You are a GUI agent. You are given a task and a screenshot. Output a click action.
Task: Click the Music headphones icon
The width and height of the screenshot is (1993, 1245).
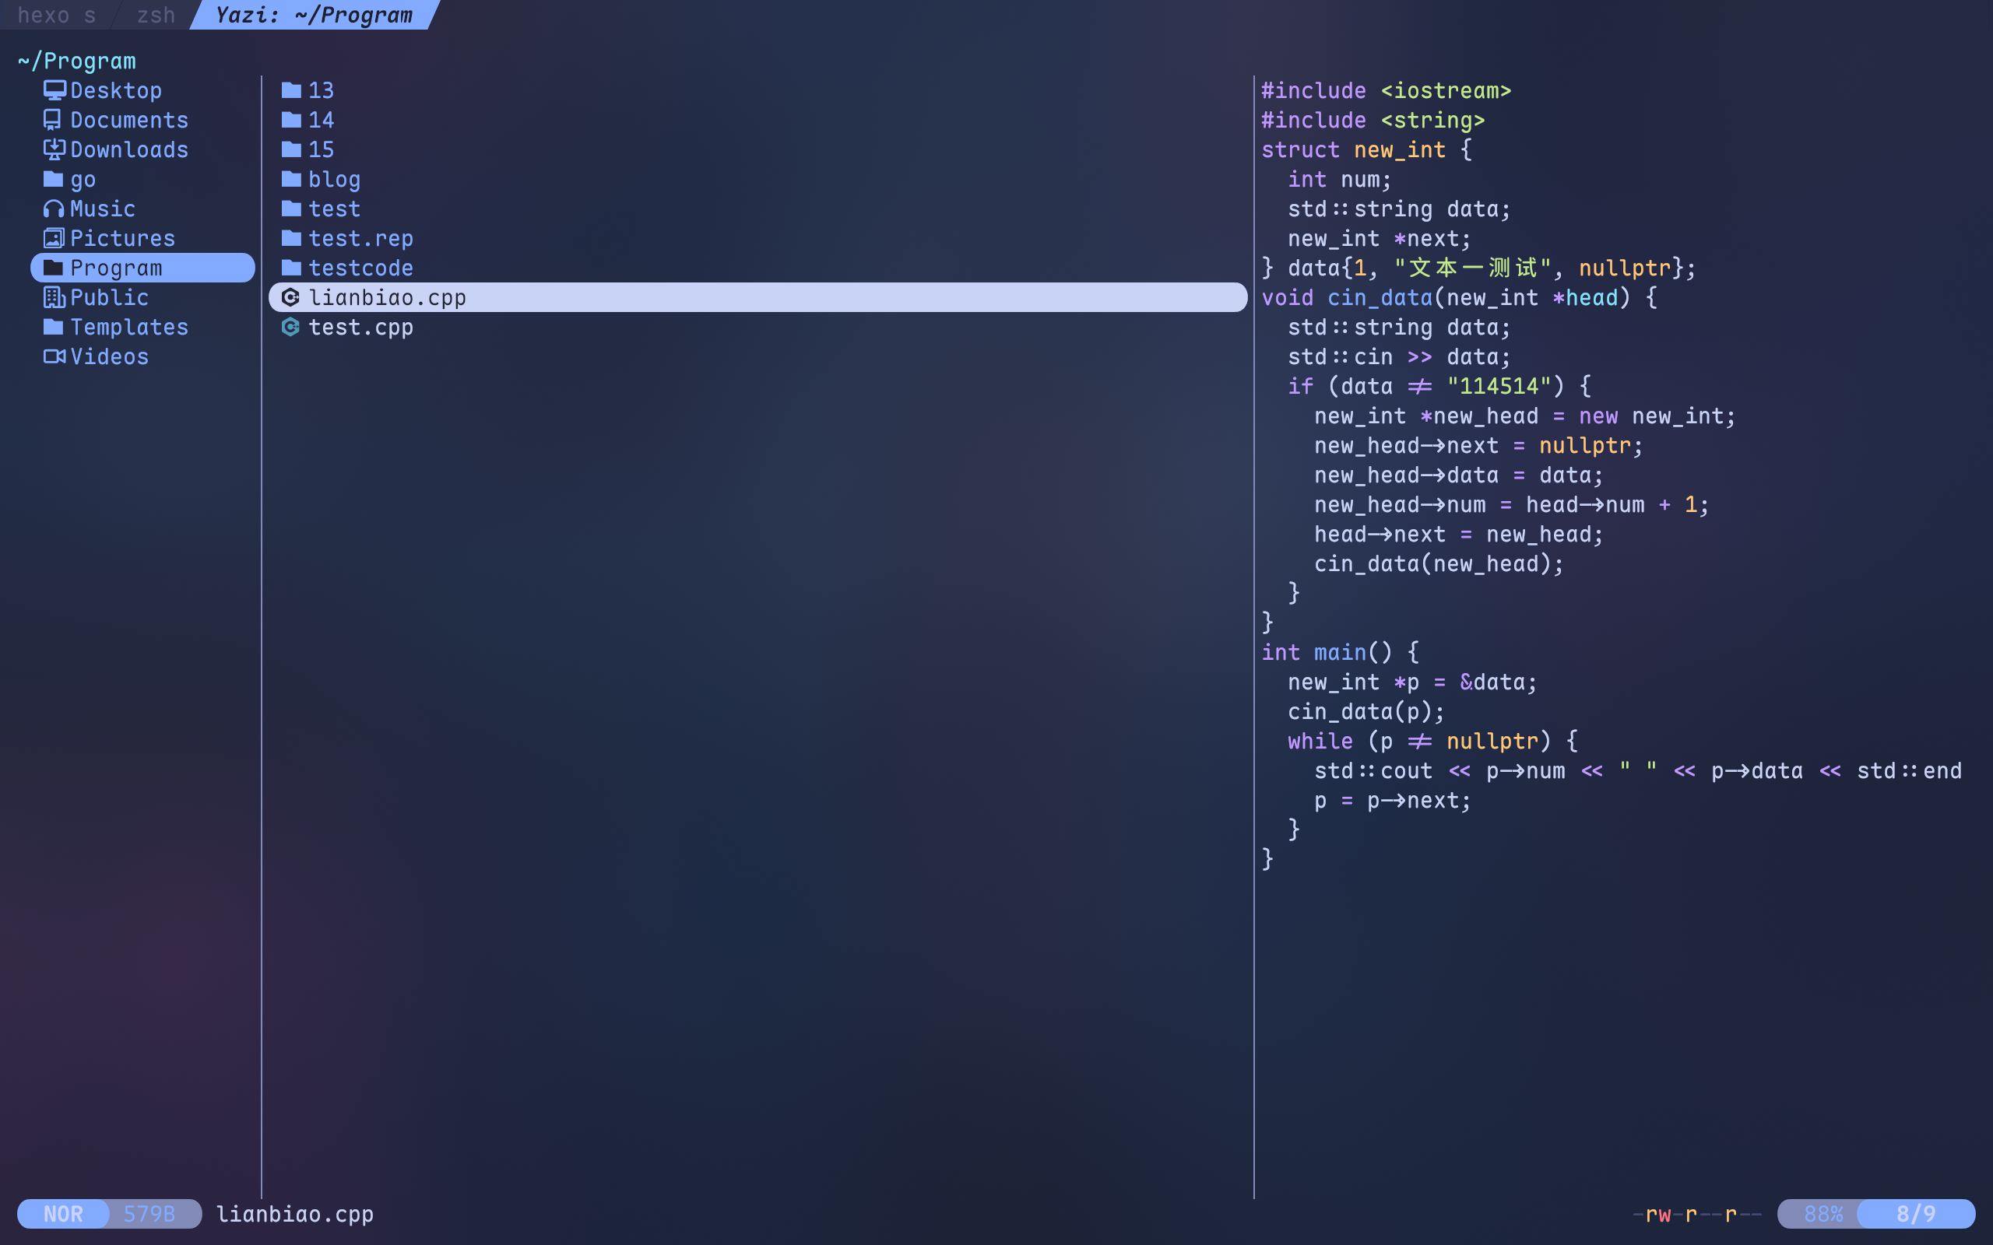point(54,209)
